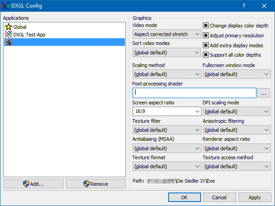Click the Post-processing shader text field
Viewport: 275px width, 206px height.
pyautogui.click(x=194, y=93)
